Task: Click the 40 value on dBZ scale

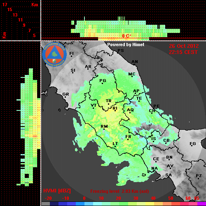Action: click(153, 198)
